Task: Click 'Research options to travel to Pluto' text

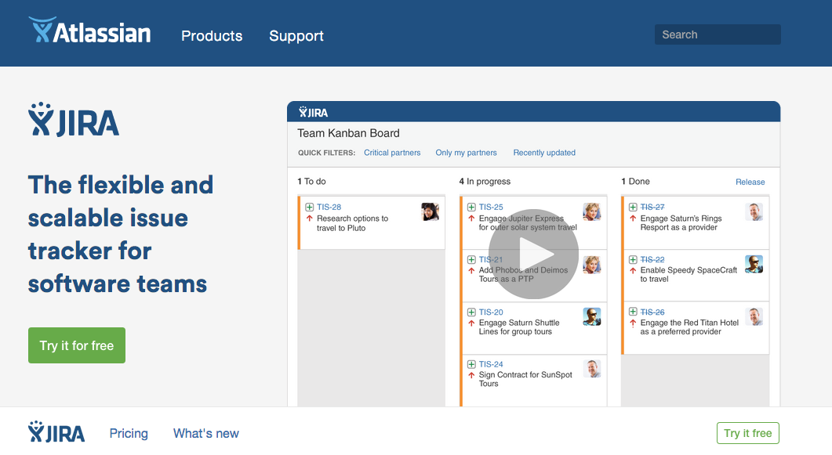Action: 352,223
